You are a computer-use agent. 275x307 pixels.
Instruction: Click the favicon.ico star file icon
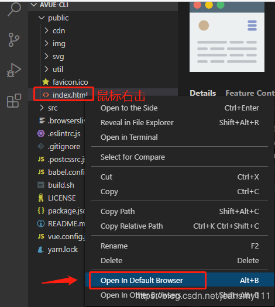point(46,82)
